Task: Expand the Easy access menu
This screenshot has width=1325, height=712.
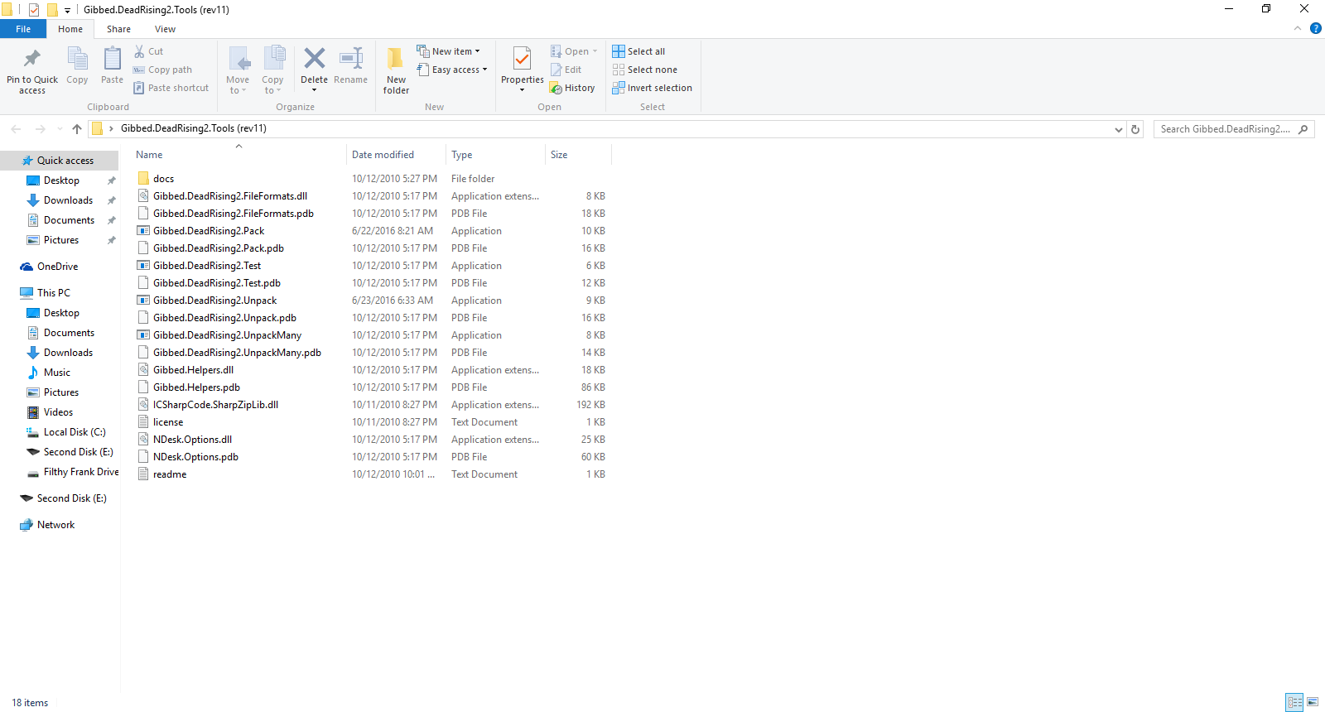Action: pos(451,70)
